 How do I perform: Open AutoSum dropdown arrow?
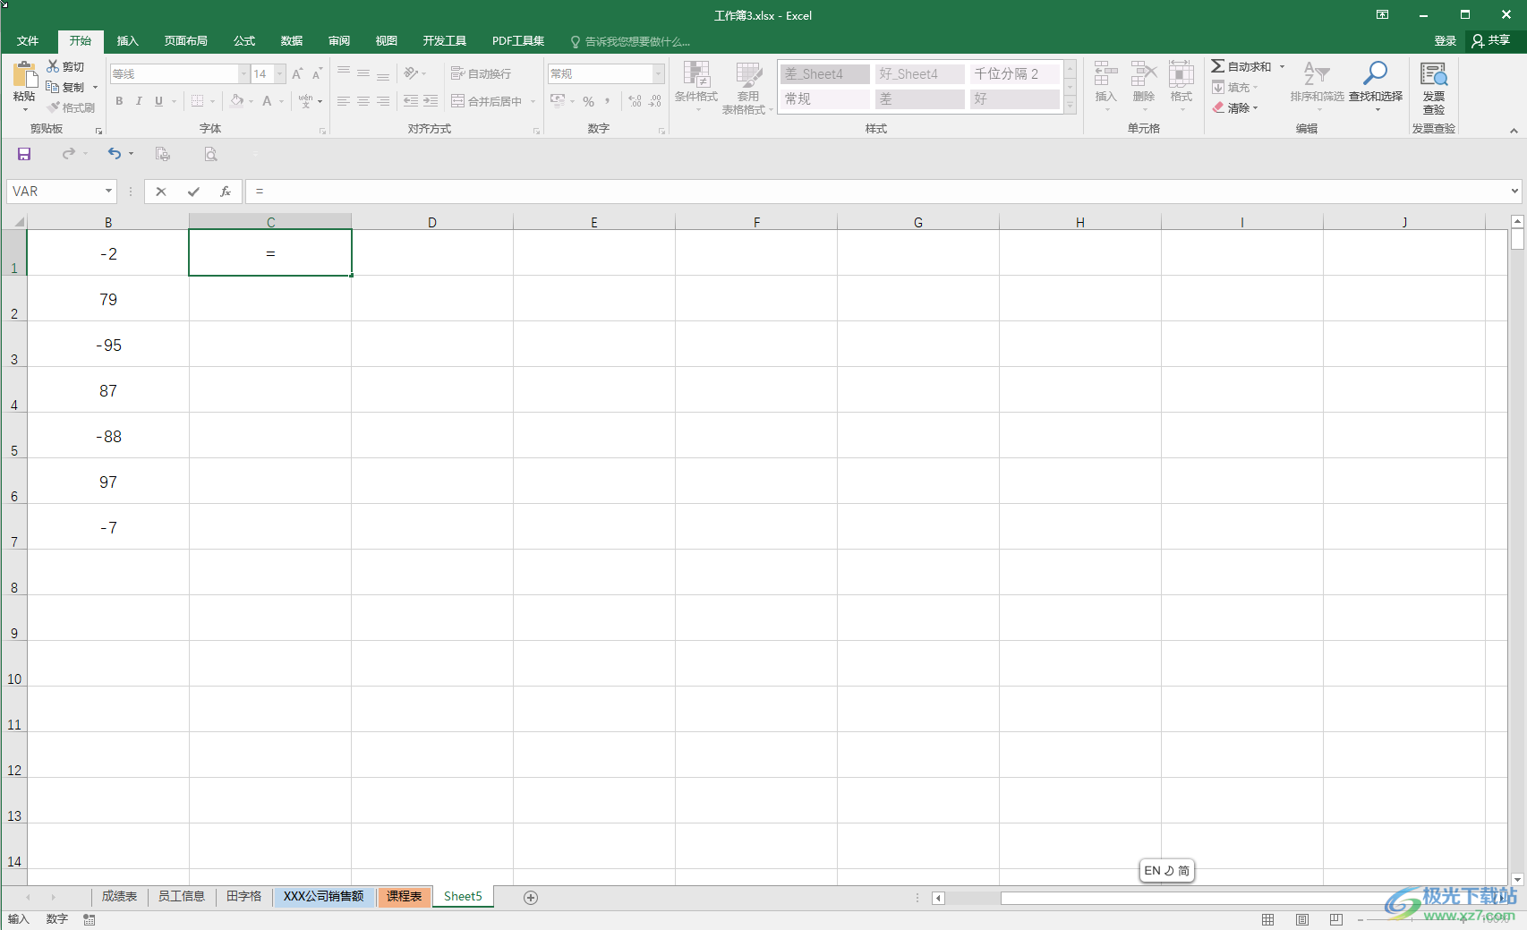click(x=1282, y=66)
